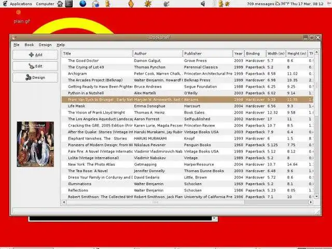Click the horizontal scrollbar right arrow
This screenshot has height=249, width=332.
[x=311, y=202]
